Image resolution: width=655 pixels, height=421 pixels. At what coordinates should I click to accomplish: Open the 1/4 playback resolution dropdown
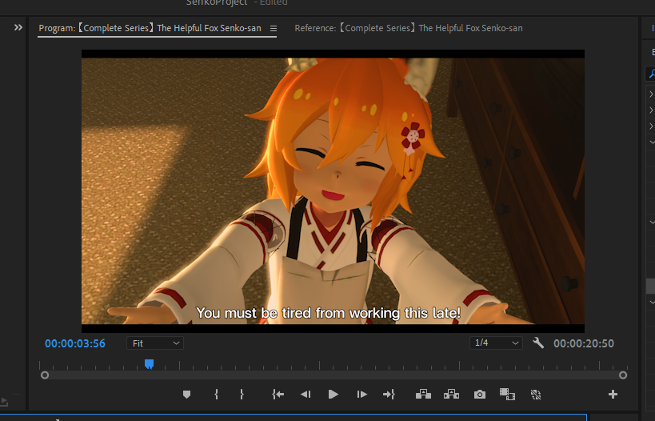496,343
